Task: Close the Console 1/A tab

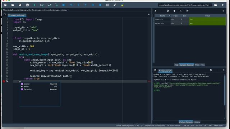Action: tap(160, 71)
